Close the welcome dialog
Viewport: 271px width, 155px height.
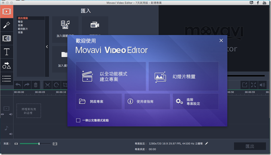tap(221, 40)
